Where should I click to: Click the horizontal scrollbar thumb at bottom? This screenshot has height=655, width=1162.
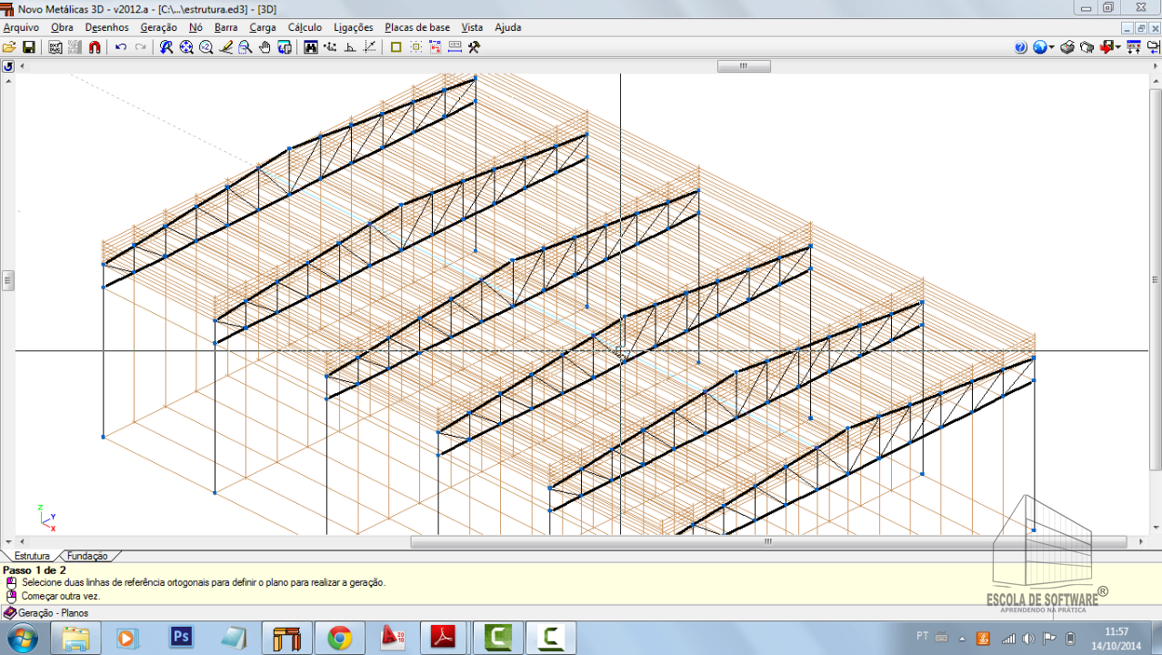coord(768,541)
